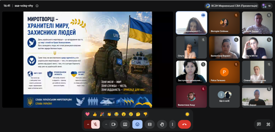Click the meeting code ssa-vckq-vhy

(x=24, y=6)
